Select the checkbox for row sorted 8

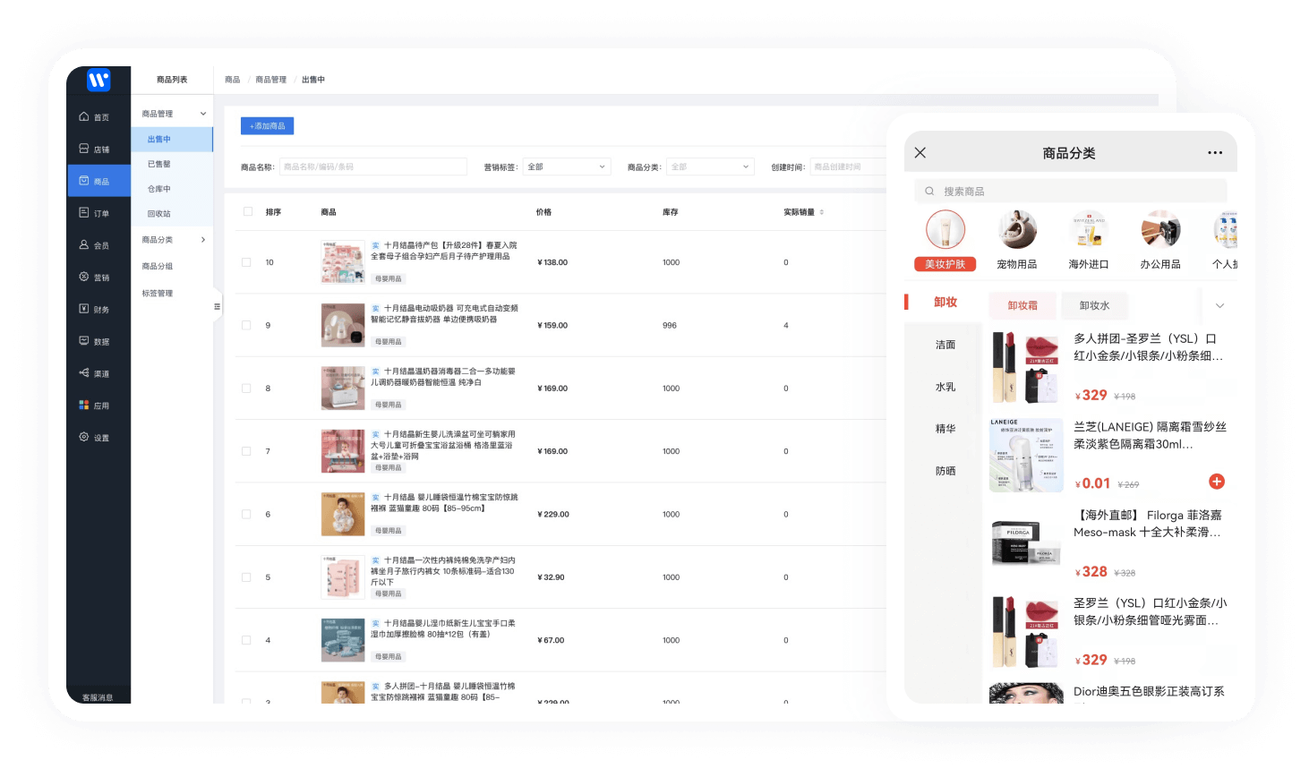pyautogui.click(x=246, y=388)
